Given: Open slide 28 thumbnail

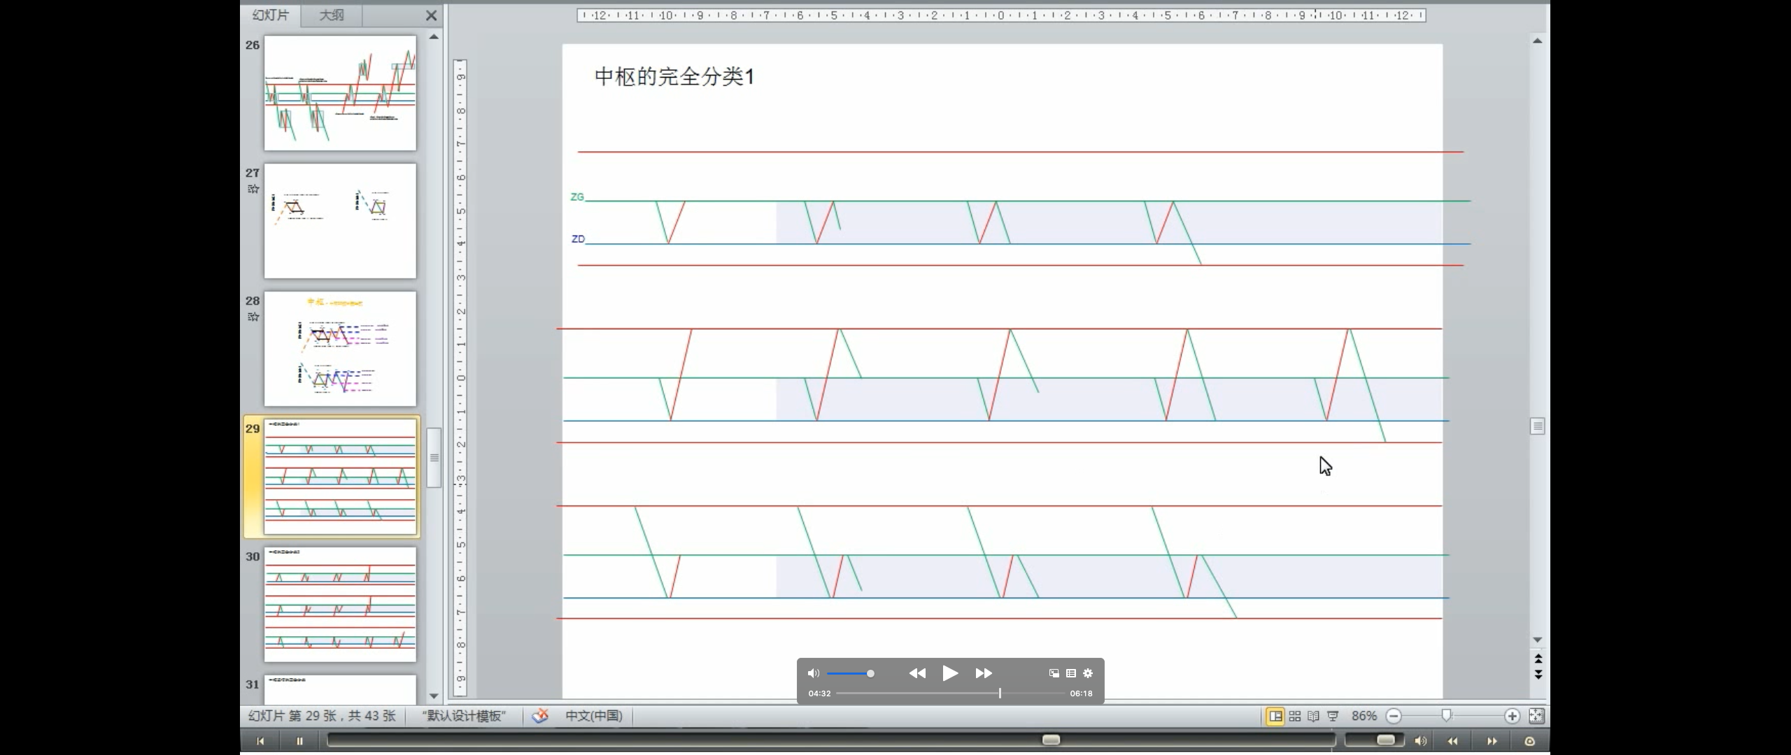Looking at the screenshot, I should (x=340, y=349).
